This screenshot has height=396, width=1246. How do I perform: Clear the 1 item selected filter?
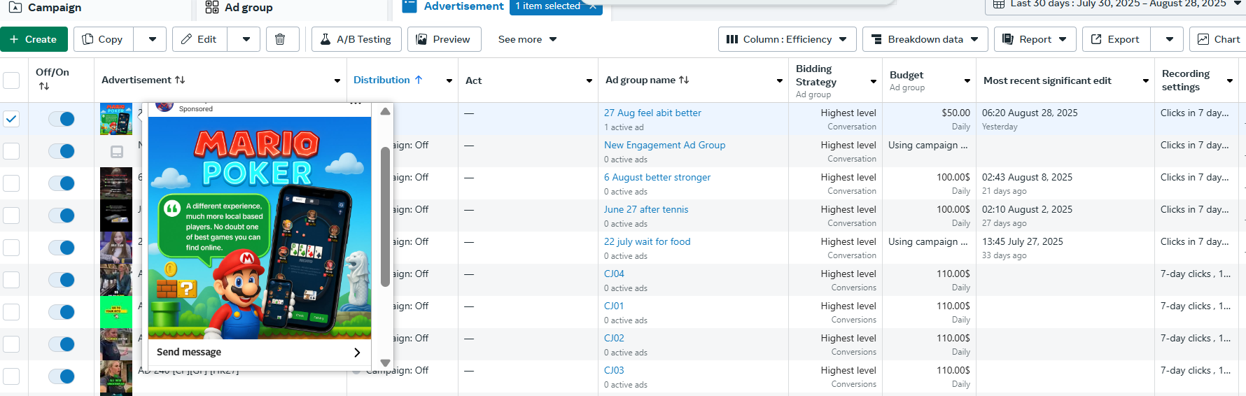pyautogui.click(x=592, y=6)
